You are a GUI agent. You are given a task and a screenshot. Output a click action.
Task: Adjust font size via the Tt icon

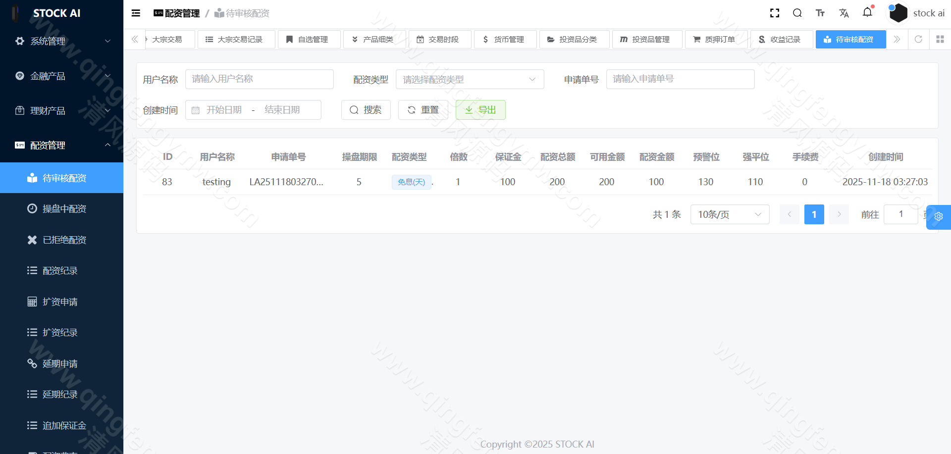[x=820, y=13]
